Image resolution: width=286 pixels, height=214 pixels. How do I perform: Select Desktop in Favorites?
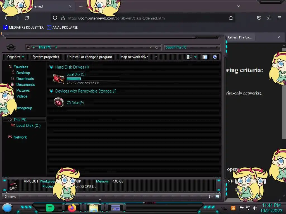coord(23,73)
